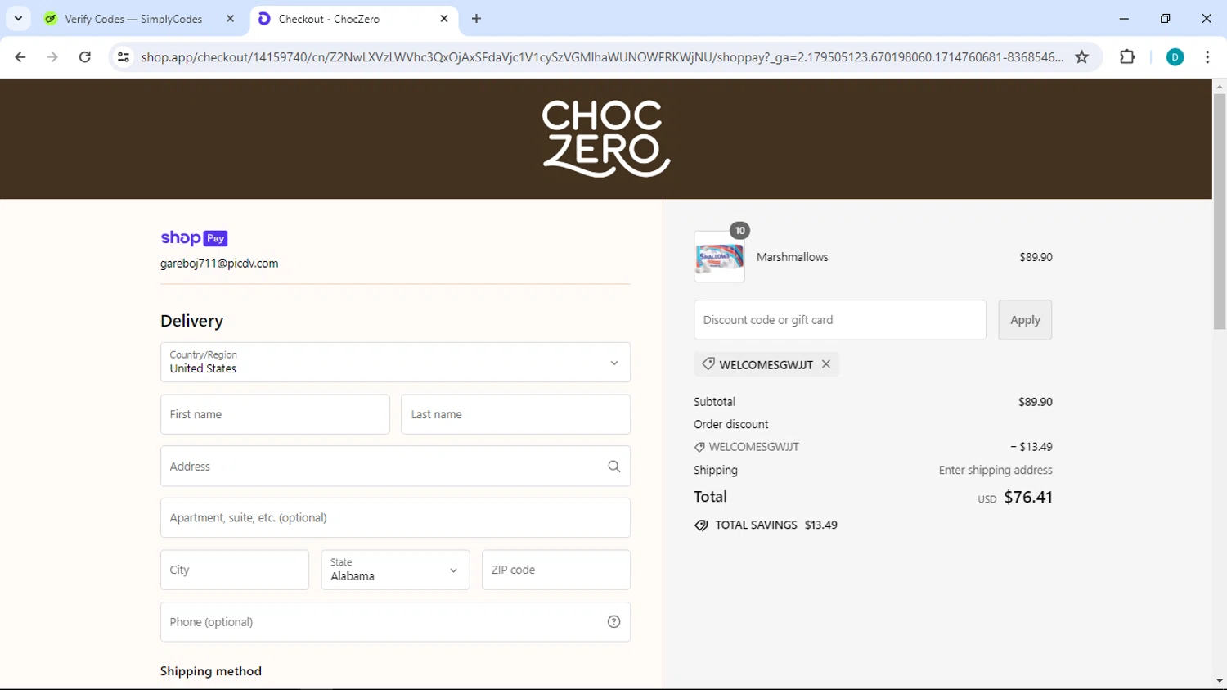
Task: Click the Discount code or gift card field
Action: tap(840, 320)
